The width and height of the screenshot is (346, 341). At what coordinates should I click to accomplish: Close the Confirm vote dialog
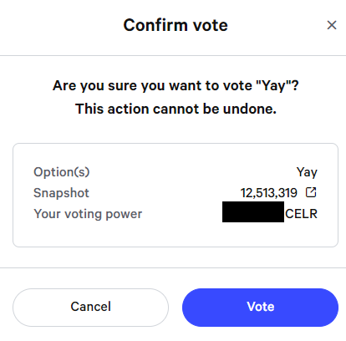(x=332, y=25)
